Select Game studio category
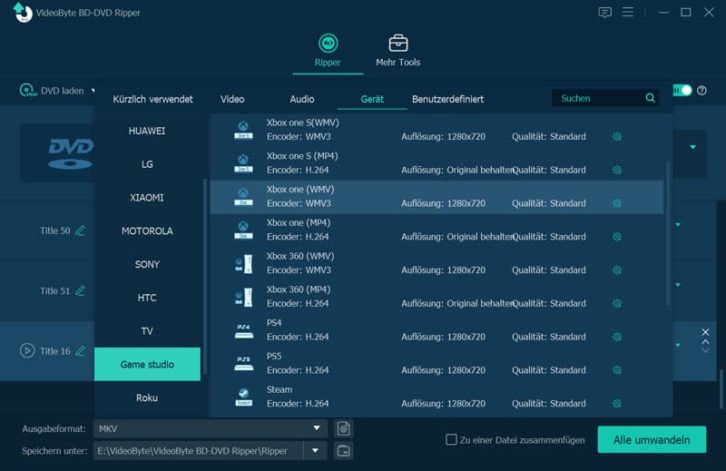 [147, 365]
